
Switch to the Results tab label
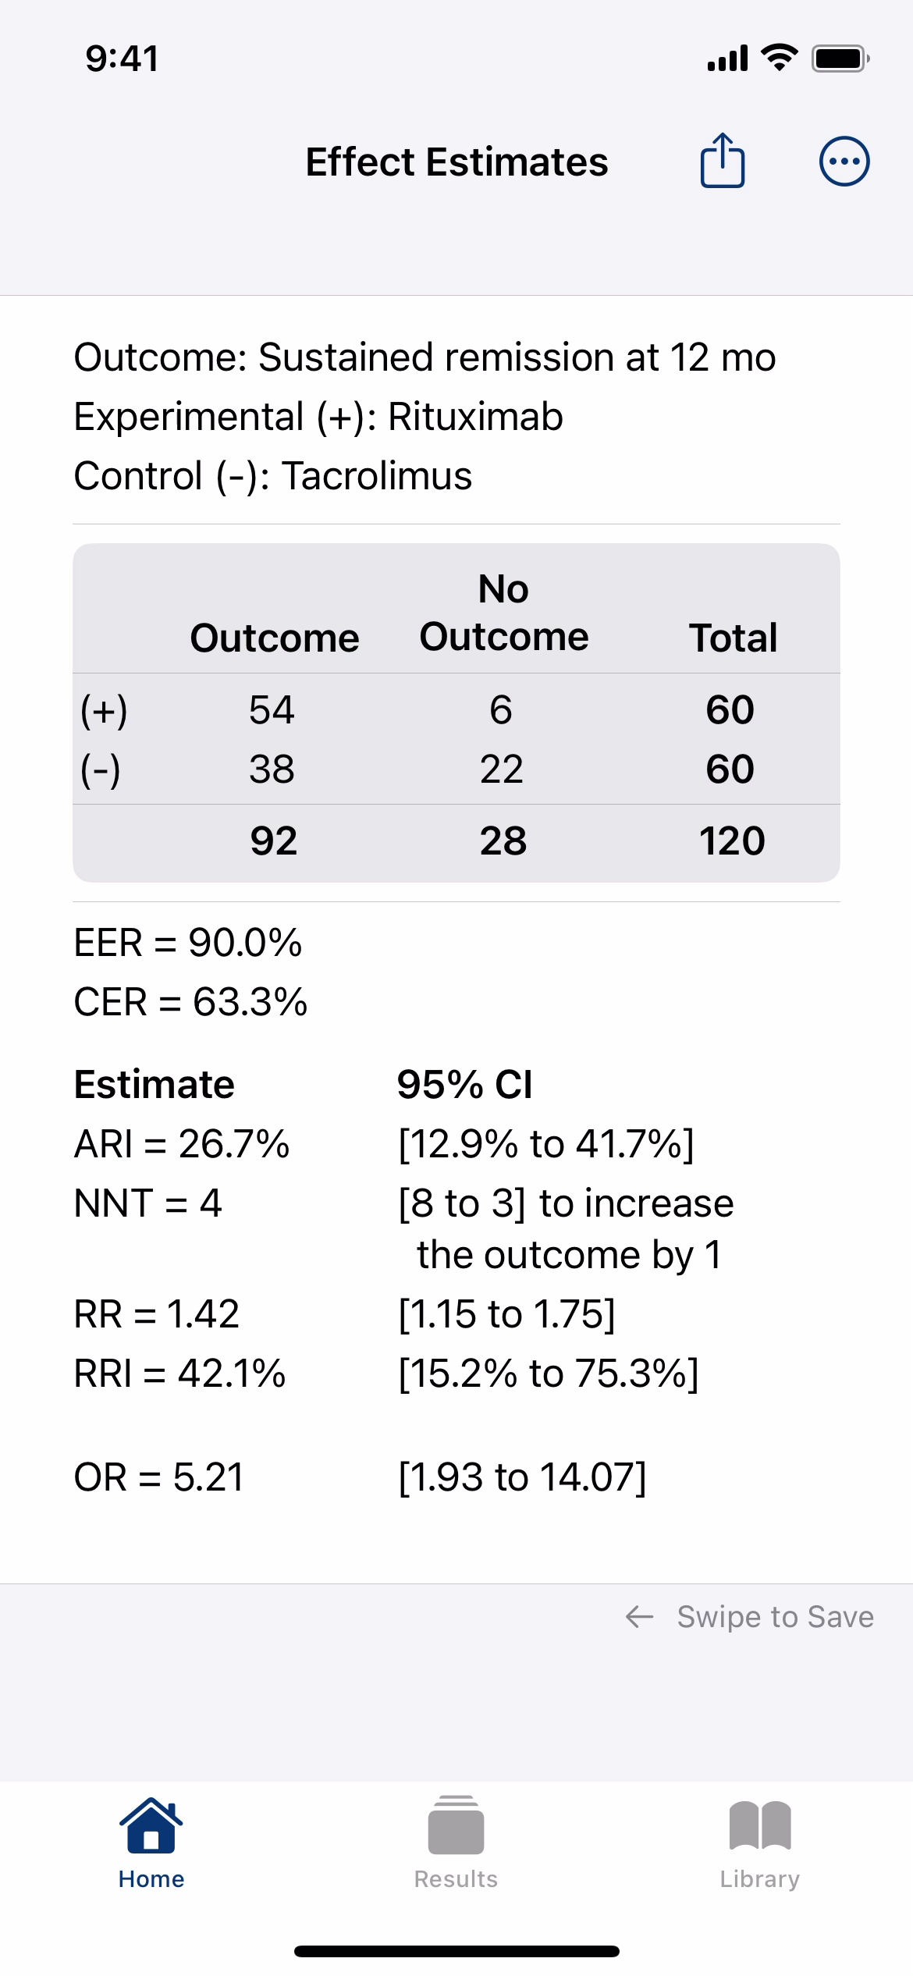coord(456,1879)
